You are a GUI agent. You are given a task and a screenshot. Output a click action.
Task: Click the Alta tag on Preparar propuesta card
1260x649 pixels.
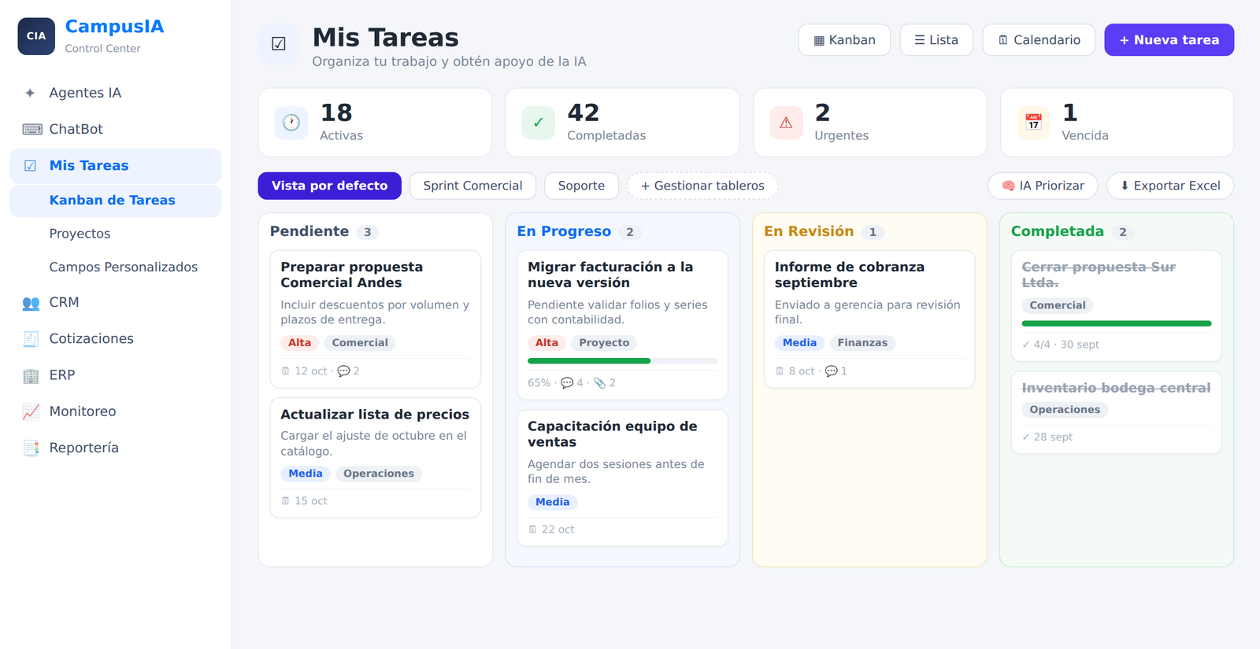(x=299, y=343)
